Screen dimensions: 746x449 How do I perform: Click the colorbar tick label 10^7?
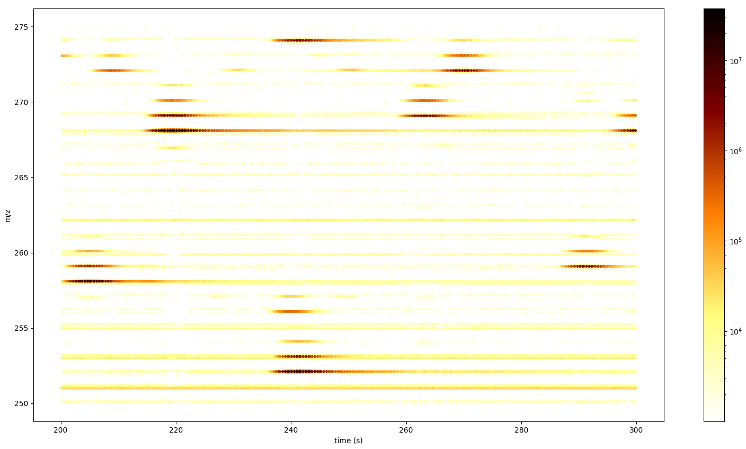tap(736, 61)
